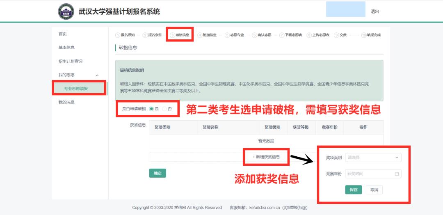The image size is (443, 215).
Task: Click the 退出 logout link
Action: coord(374,11)
